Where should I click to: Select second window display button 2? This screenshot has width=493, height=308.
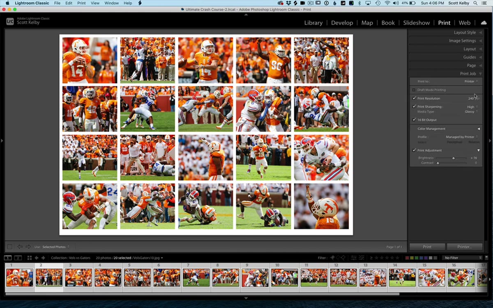pos(18,258)
